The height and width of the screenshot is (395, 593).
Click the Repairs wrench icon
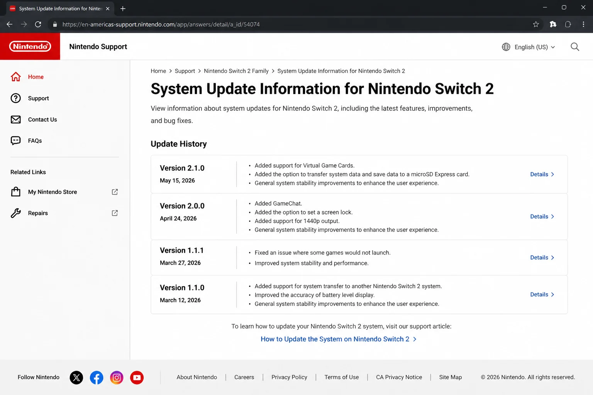point(16,213)
